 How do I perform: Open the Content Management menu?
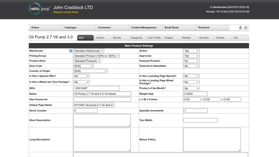pyautogui.click(x=144, y=28)
